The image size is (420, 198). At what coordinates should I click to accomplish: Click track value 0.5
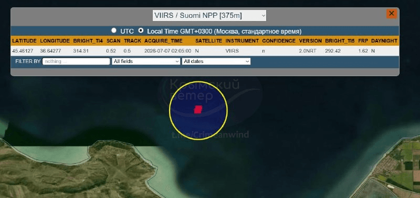pyautogui.click(x=127, y=50)
